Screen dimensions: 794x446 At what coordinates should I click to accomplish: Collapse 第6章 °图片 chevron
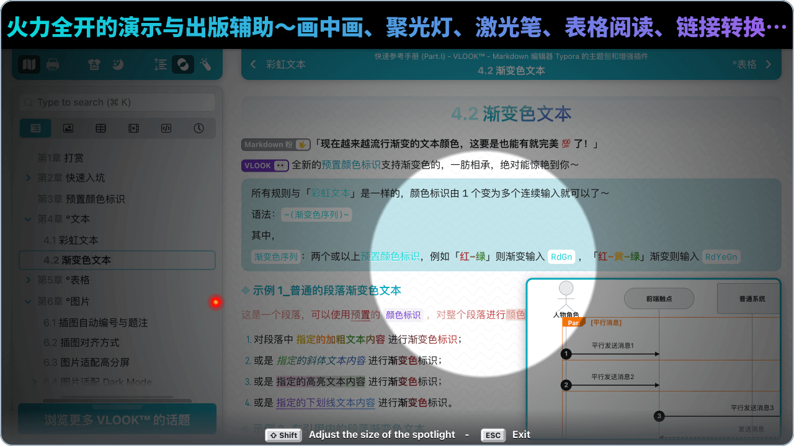tap(28, 301)
